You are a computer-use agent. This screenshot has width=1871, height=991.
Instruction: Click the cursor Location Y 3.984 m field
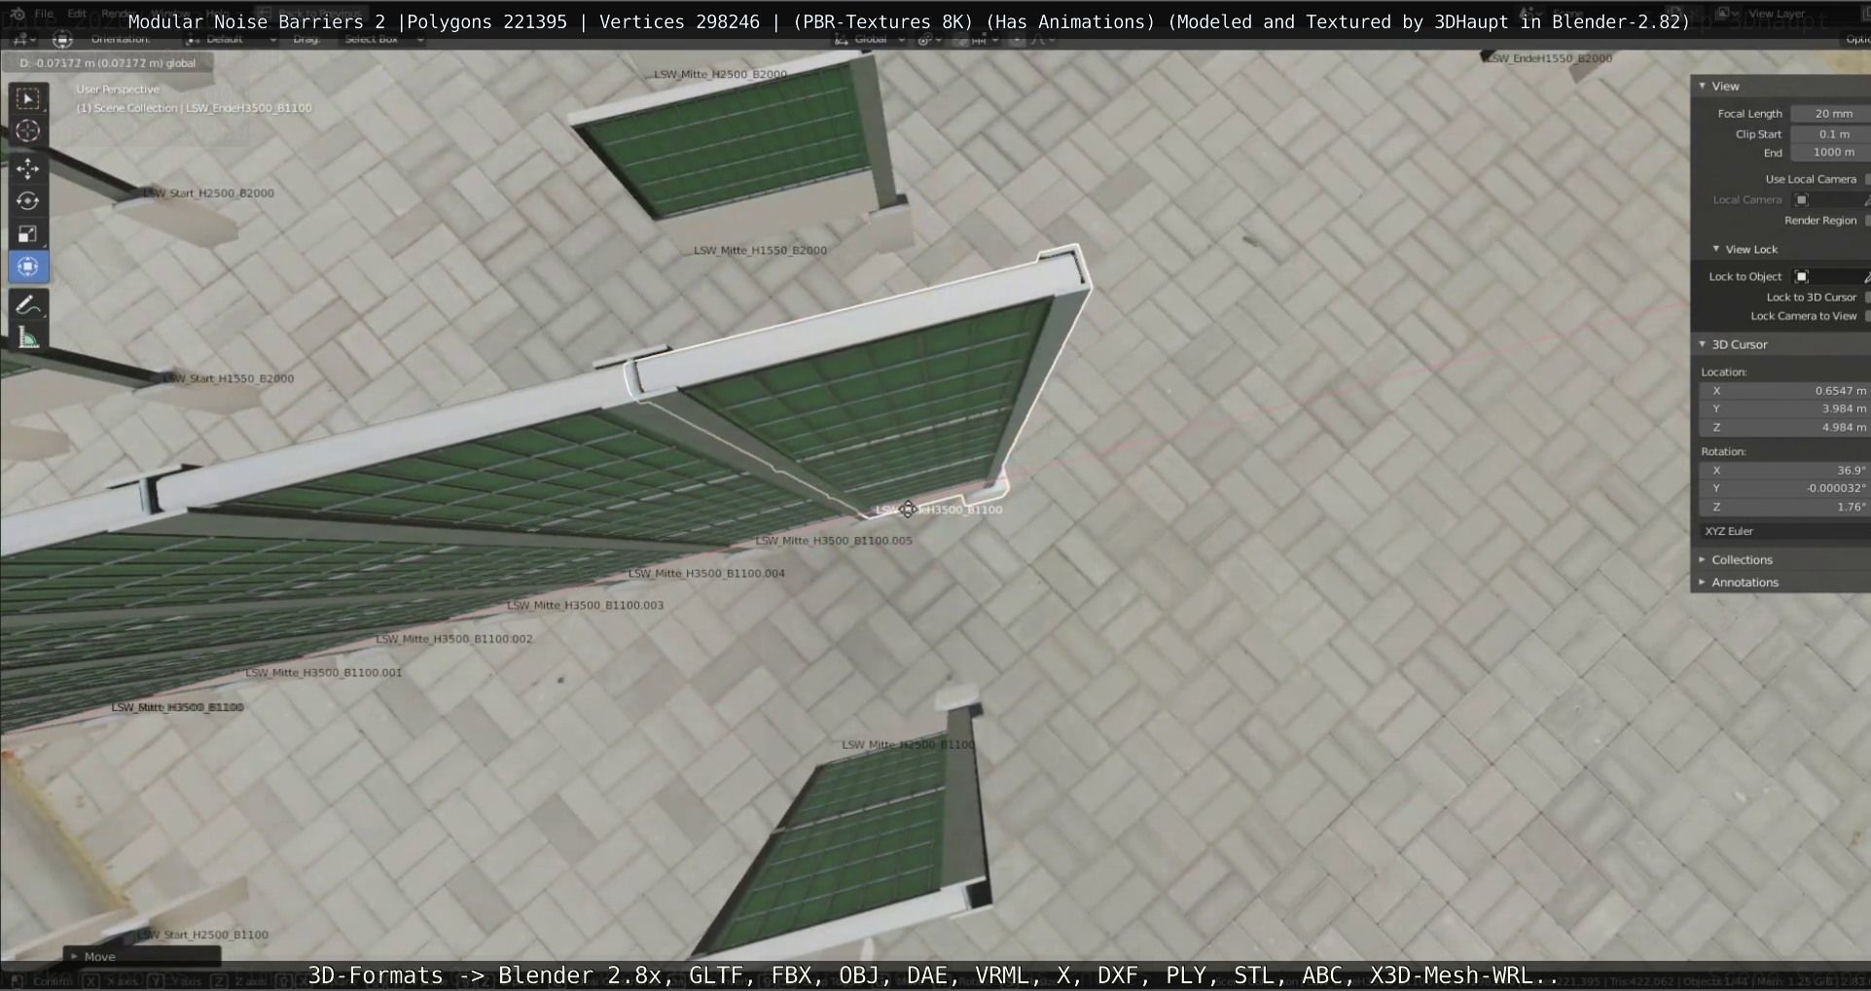(x=1784, y=408)
